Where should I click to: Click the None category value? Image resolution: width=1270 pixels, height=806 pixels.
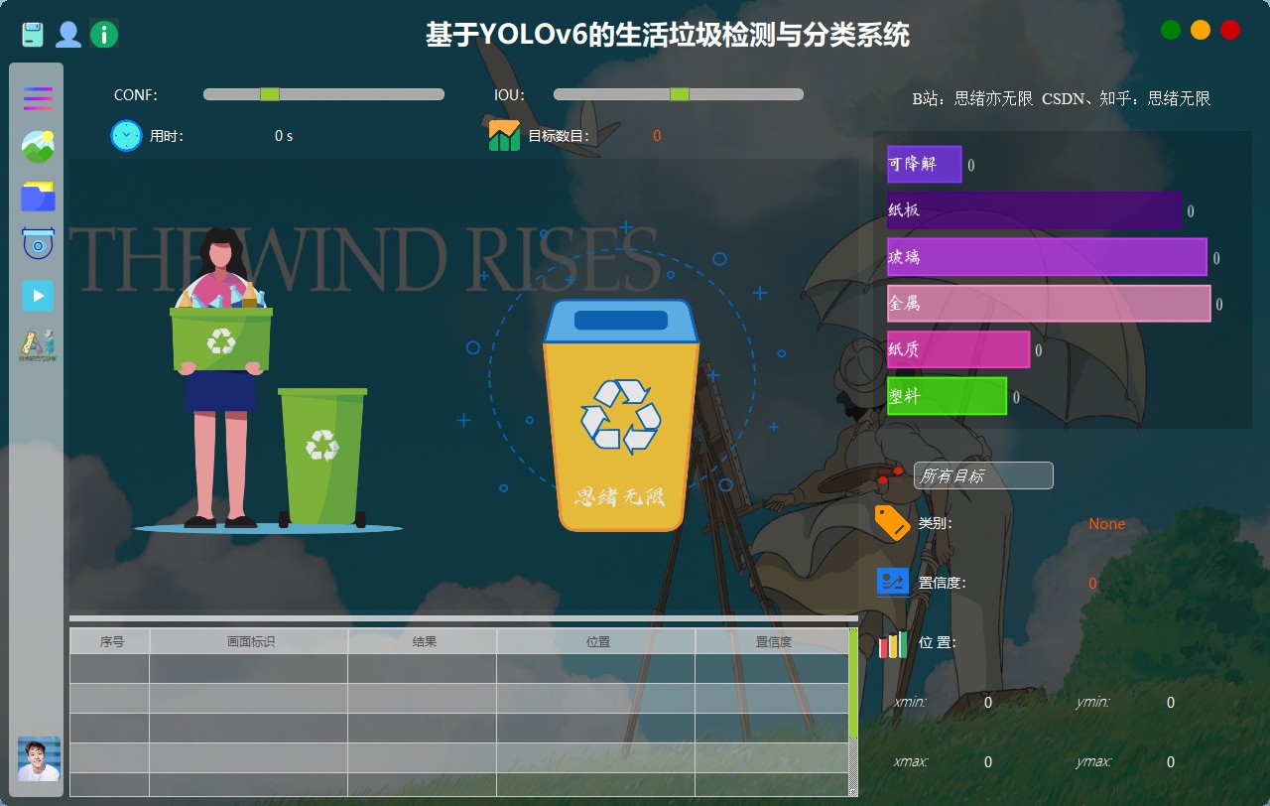[x=1107, y=523]
